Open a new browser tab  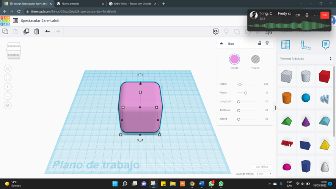(163, 4)
